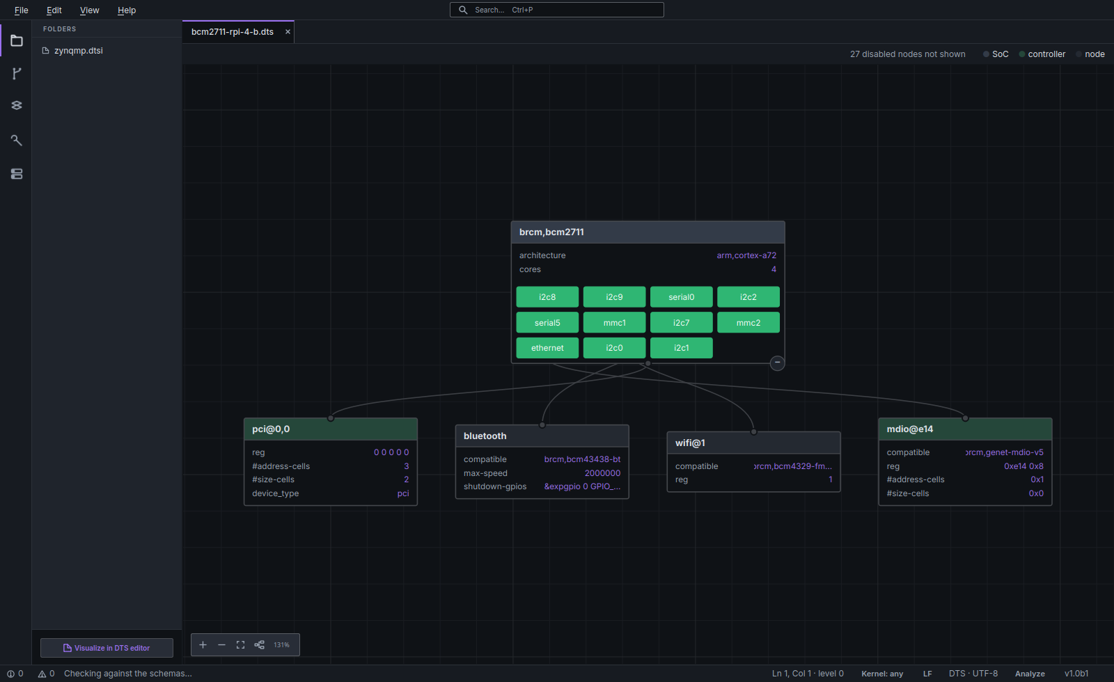This screenshot has height=682, width=1114.
Task: Click the 27 disabled nodes not shown text
Action: 907,54
